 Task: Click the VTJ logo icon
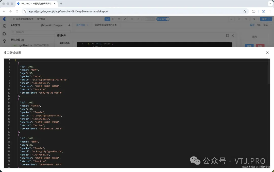5,19
